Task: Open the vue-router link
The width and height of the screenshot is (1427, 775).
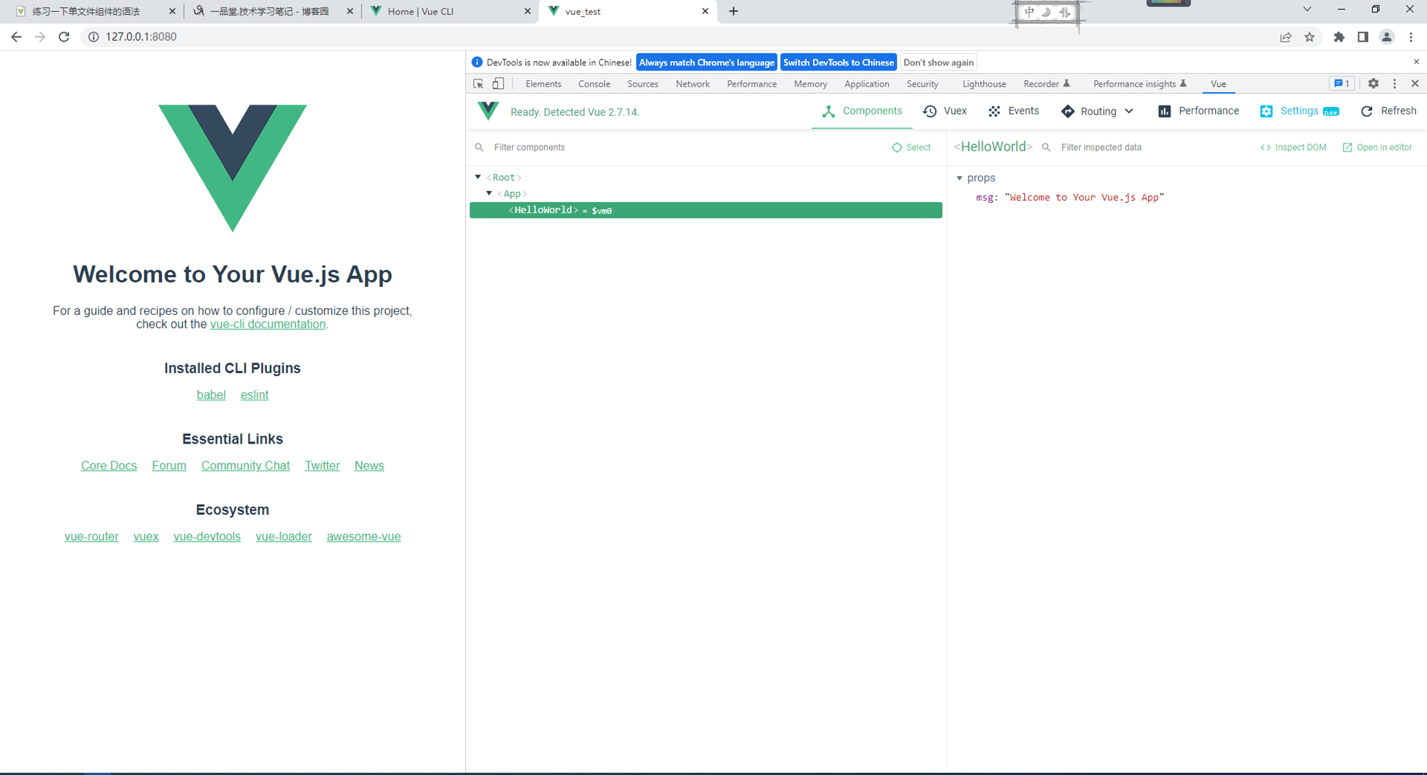Action: click(x=91, y=536)
